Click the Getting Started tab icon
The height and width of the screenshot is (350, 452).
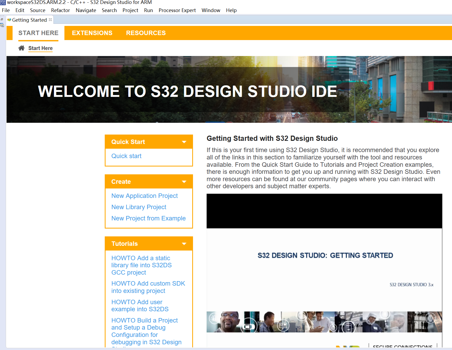9,20
